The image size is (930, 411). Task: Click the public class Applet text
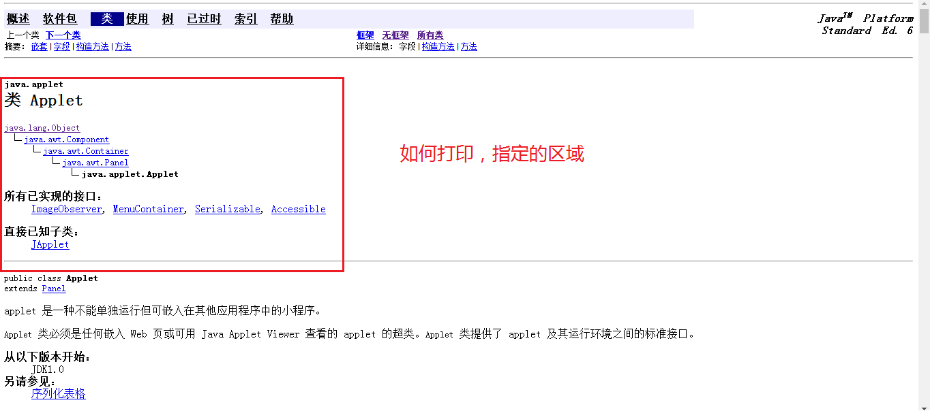[51, 278]
